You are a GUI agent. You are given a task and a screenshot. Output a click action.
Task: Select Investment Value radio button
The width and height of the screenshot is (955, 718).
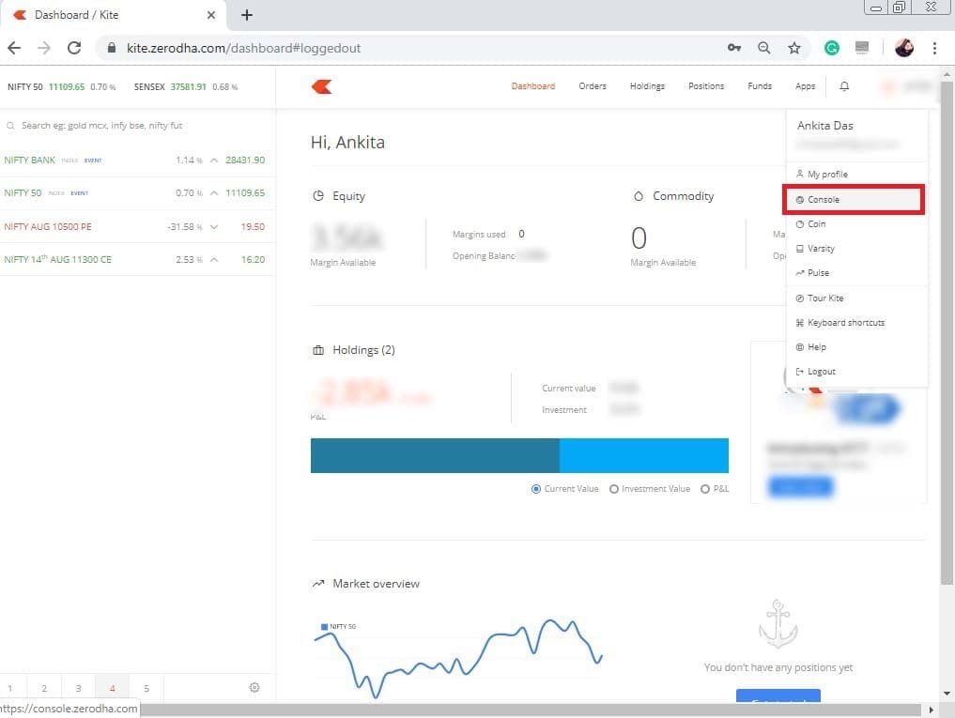tap(614, 489)
